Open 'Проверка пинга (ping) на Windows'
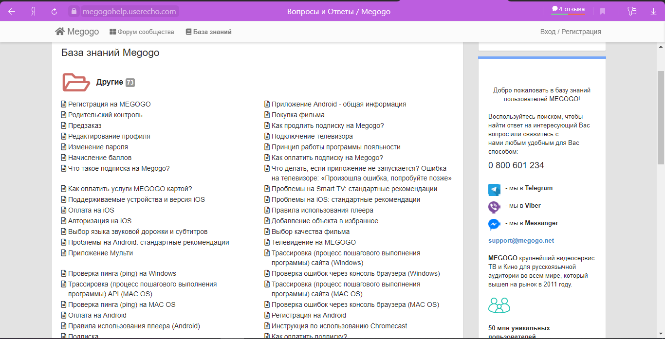Viewport: 665px width, 339px height. pos(122,273)
